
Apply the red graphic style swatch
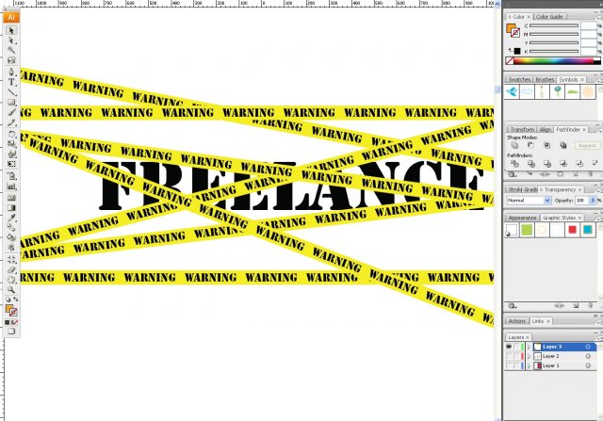coord(572,230)
